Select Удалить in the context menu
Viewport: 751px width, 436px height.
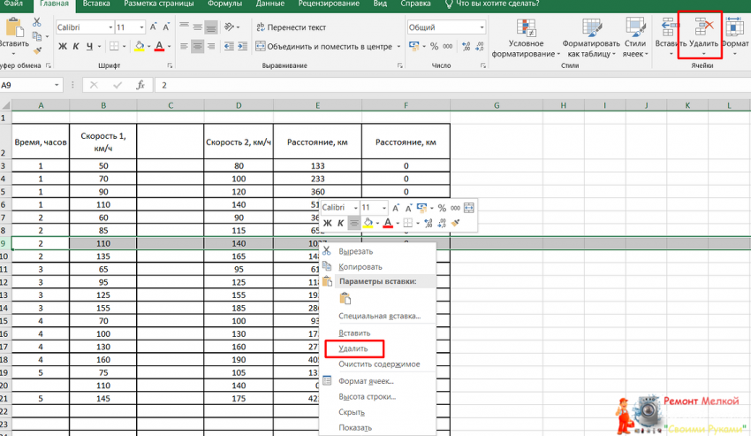pyautogui.click(x=353, y=348)
